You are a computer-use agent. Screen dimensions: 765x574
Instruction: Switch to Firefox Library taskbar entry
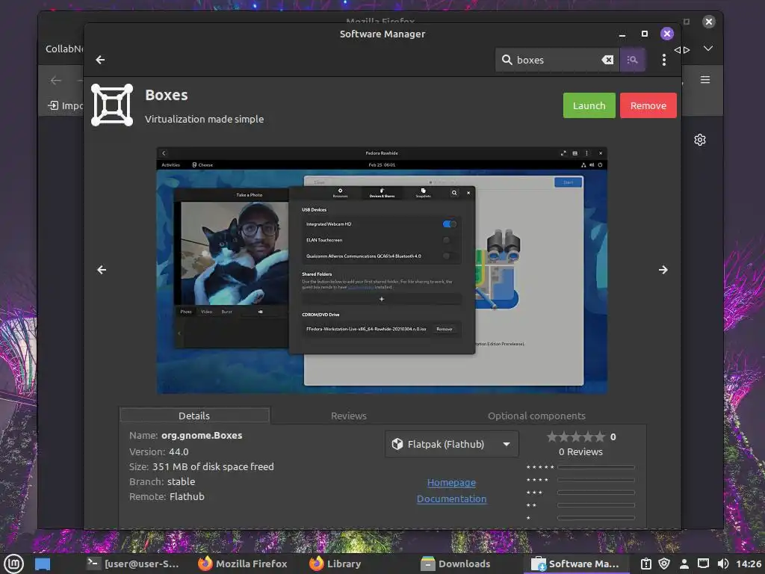pyautogui.click(x=335, y=564)
